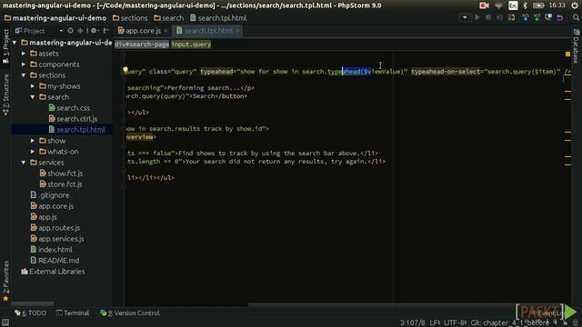Image resolution: width=582 pixels, height=327 pixels.
Task: Click sections folder in navigation bar
Action: click(x=130, y=18)
